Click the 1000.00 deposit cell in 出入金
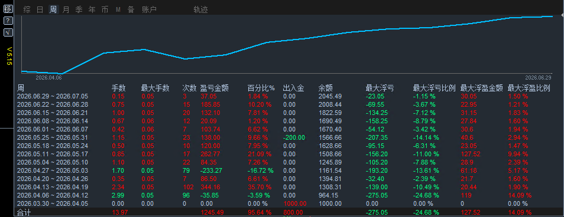564x217 pixels. pyautogui.click(x=295, y=203)
